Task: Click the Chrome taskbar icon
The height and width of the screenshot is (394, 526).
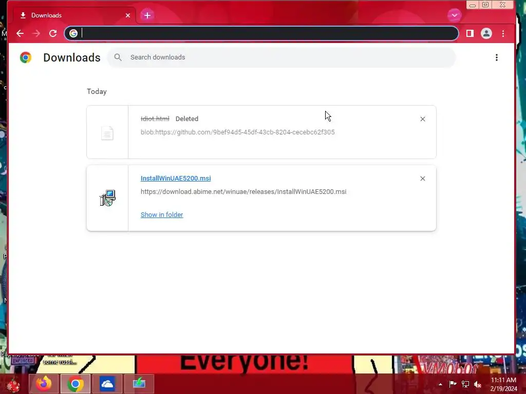Action: click(x=76, y=384)
